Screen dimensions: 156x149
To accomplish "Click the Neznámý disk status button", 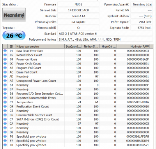I will pyautogui.click(x=14, y=15).
